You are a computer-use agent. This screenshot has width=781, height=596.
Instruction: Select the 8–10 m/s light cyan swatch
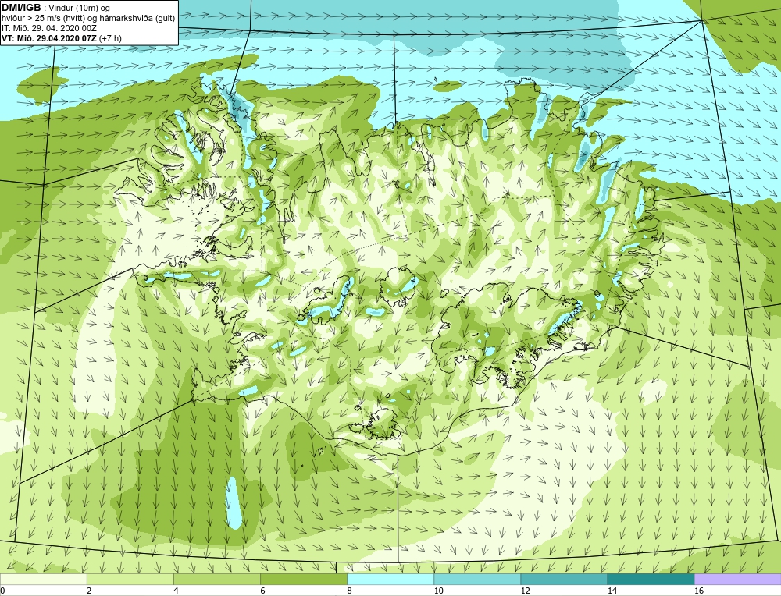pos(390,579)
